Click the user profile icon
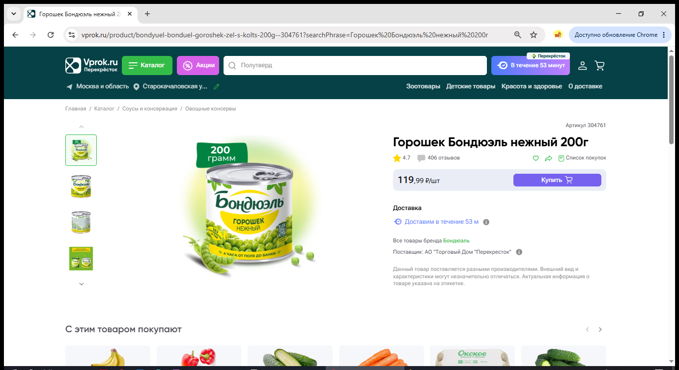 (x=583, y=65)
